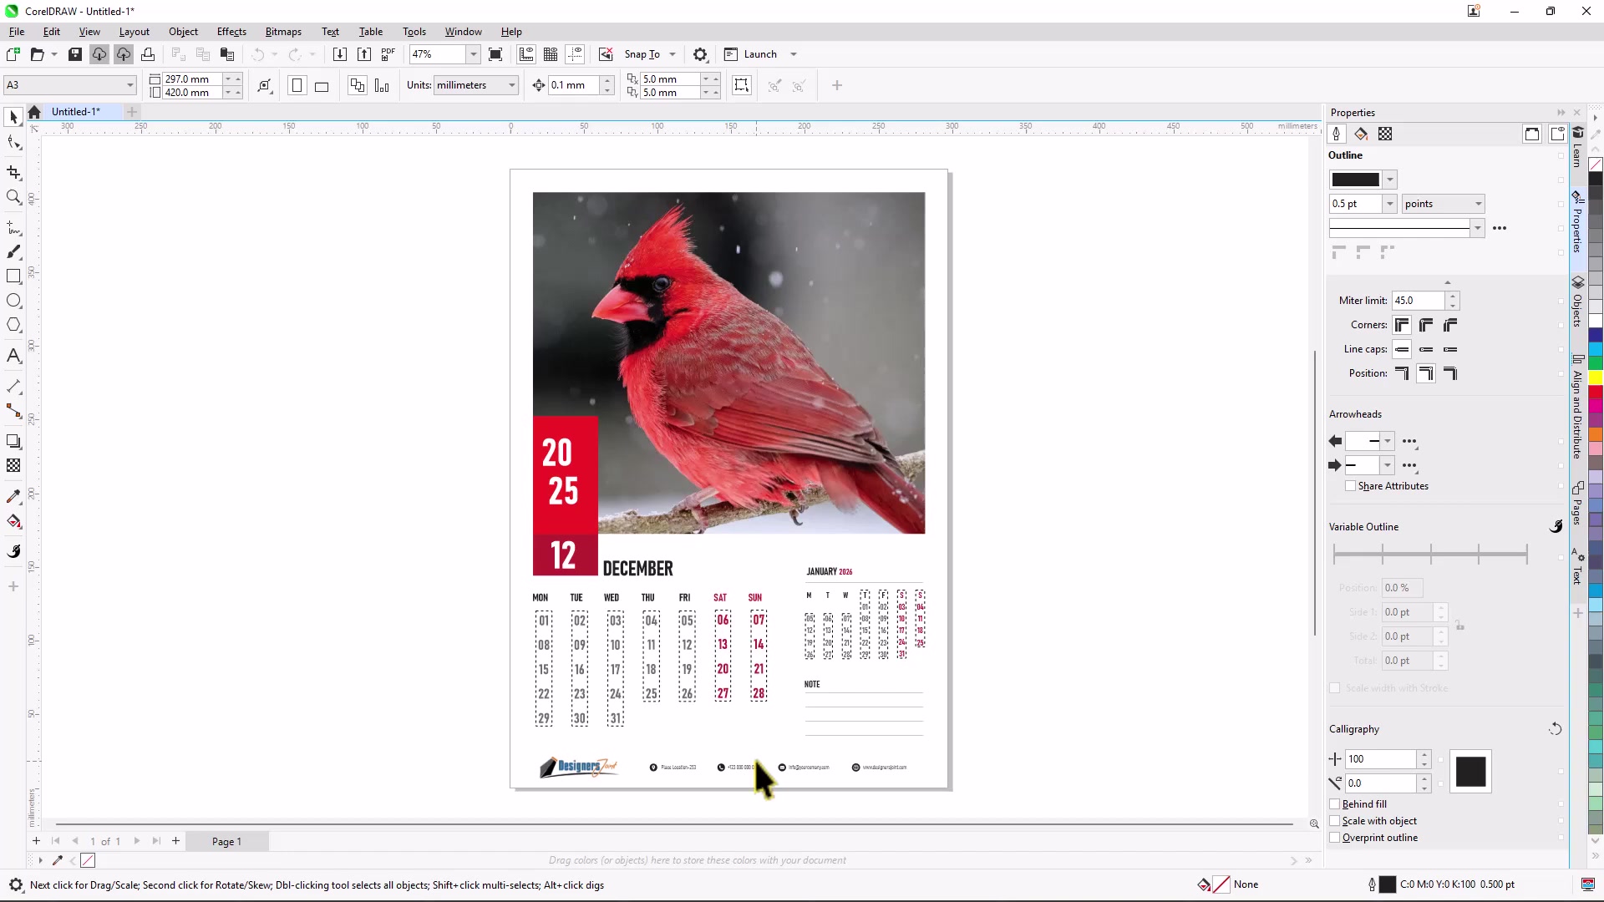
Task: Select the Pick tool
Action: point(13,117)
